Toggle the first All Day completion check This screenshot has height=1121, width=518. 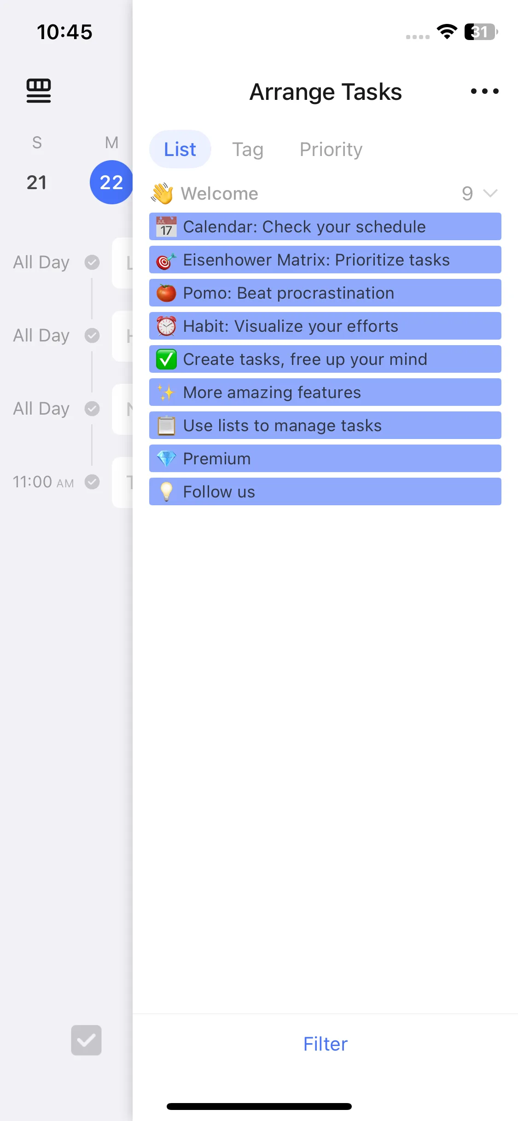coord(92,262)
